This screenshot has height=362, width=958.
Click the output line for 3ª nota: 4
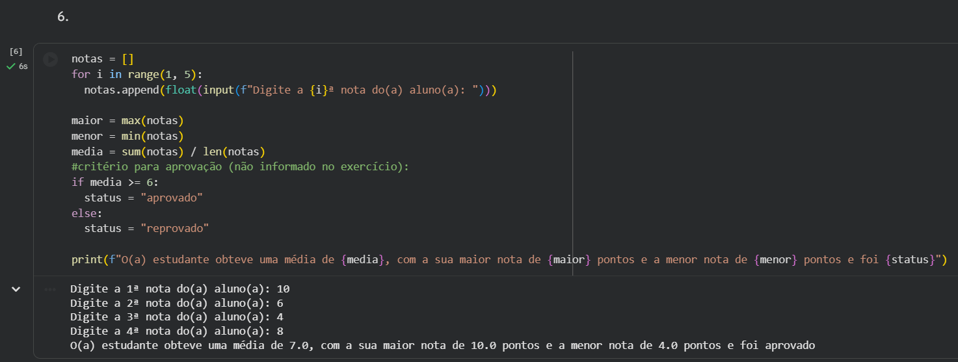pos(177,317)
